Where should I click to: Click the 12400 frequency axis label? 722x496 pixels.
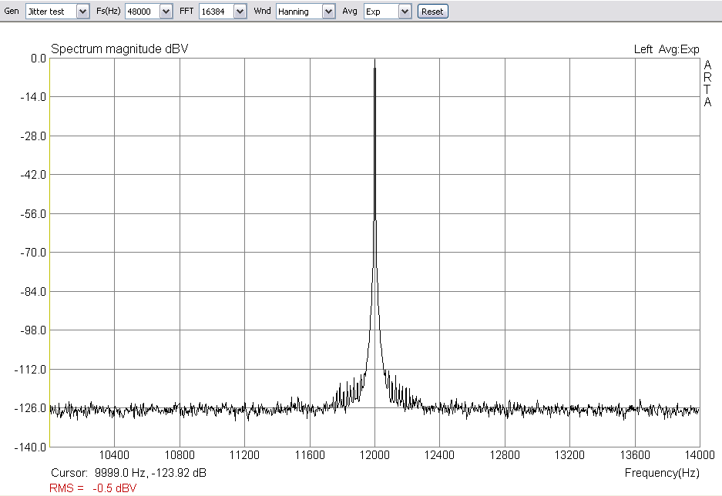pos(439,455)
